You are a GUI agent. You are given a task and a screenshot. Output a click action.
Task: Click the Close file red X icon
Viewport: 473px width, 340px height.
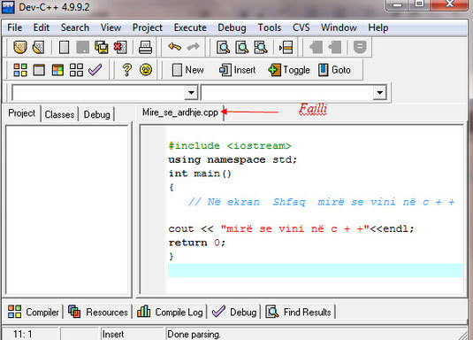coord(120,48)
